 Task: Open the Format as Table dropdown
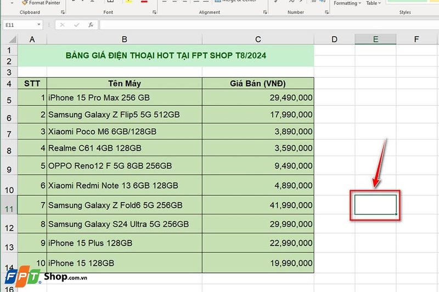pyautogui.click(x=374, y=3)
